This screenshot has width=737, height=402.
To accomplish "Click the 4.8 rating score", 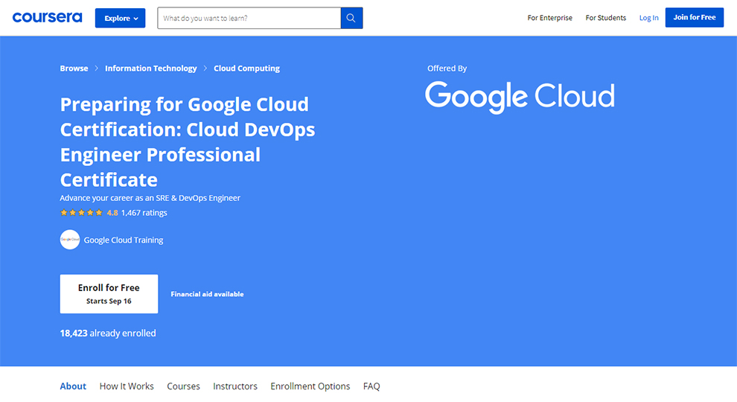I will (112, 212).
